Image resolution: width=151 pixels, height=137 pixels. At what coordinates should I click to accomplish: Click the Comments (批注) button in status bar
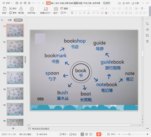point(73,134)
